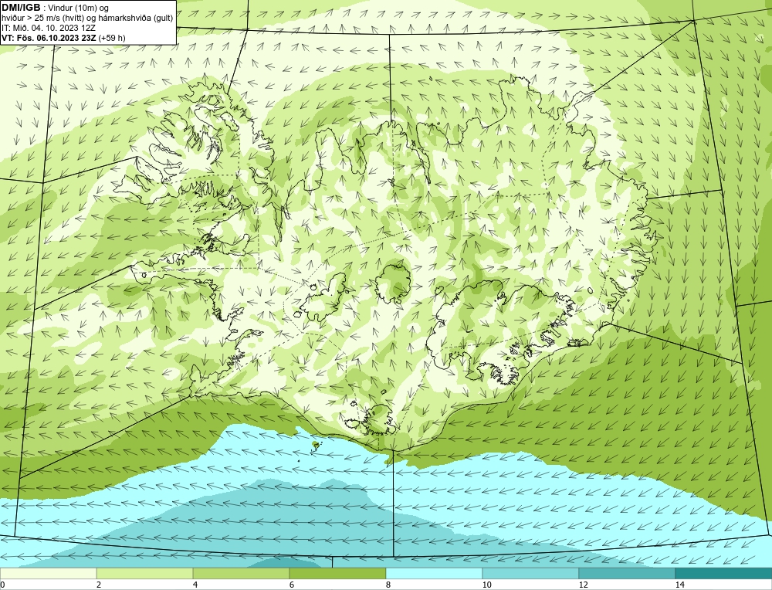Viewport: 772px width, 590px height.
Task: Click the 4–6 m/s green legend swatch
Action: pos(241,573)
